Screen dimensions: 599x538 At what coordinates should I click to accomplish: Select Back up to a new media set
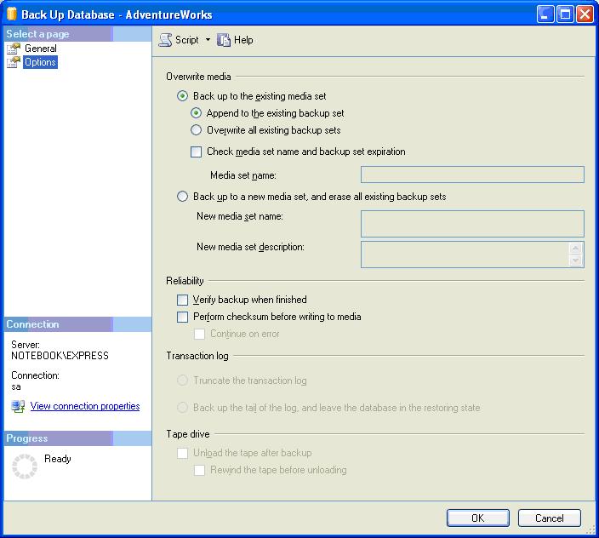[x=182, y=197]
